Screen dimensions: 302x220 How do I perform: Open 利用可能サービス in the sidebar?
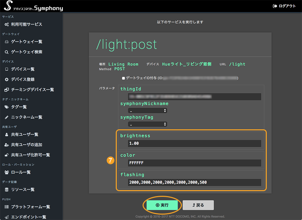[x=27, y=25]
